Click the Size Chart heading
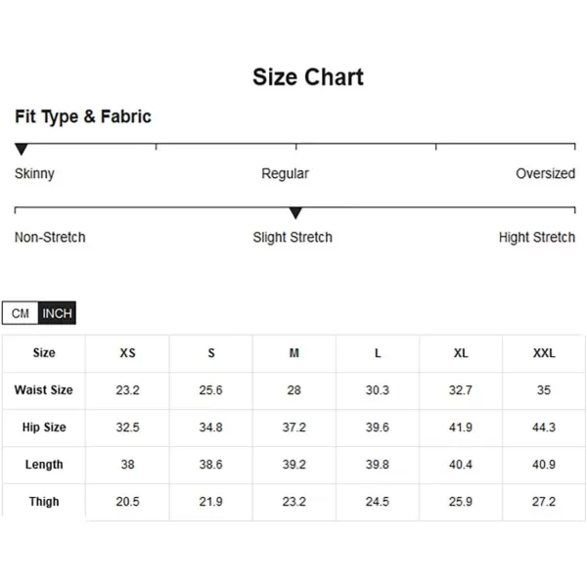587x587 pixels. [308, 77]
